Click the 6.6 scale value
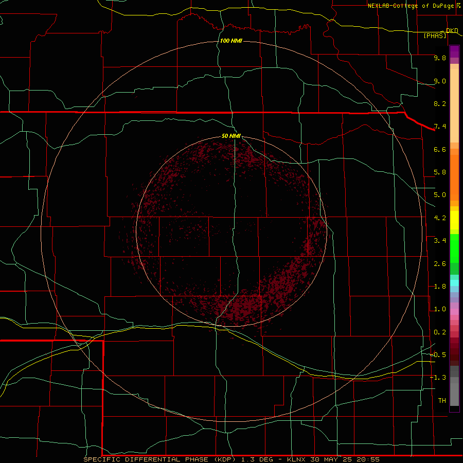463x463 pixels. pos(440,149)
